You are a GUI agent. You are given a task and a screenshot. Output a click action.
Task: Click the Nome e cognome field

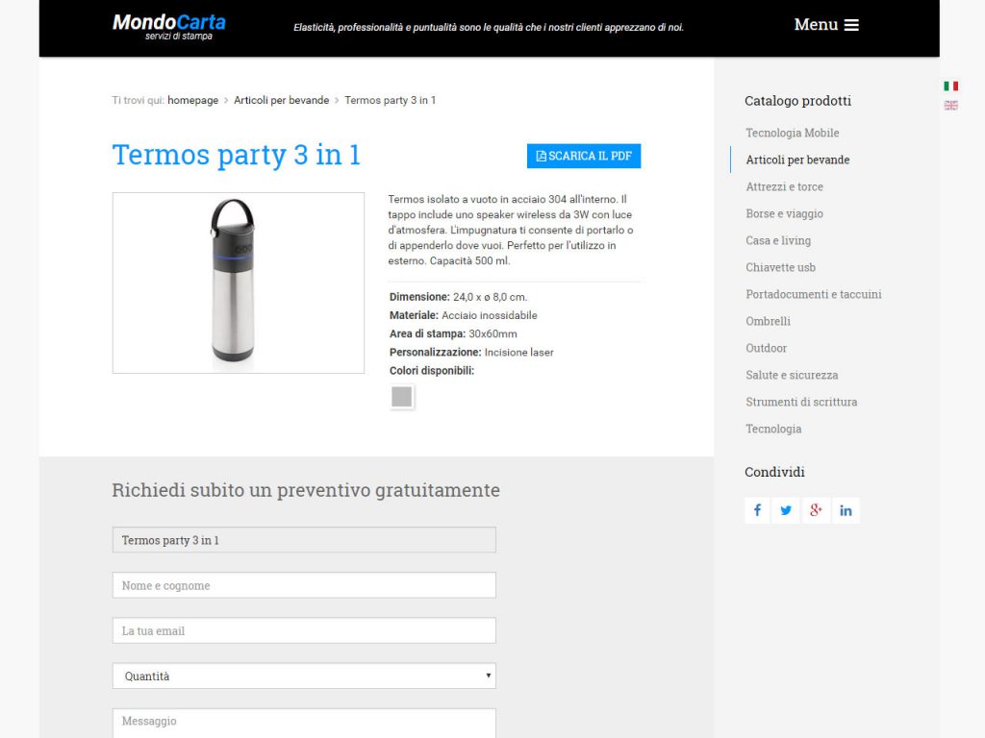[304, 585]
